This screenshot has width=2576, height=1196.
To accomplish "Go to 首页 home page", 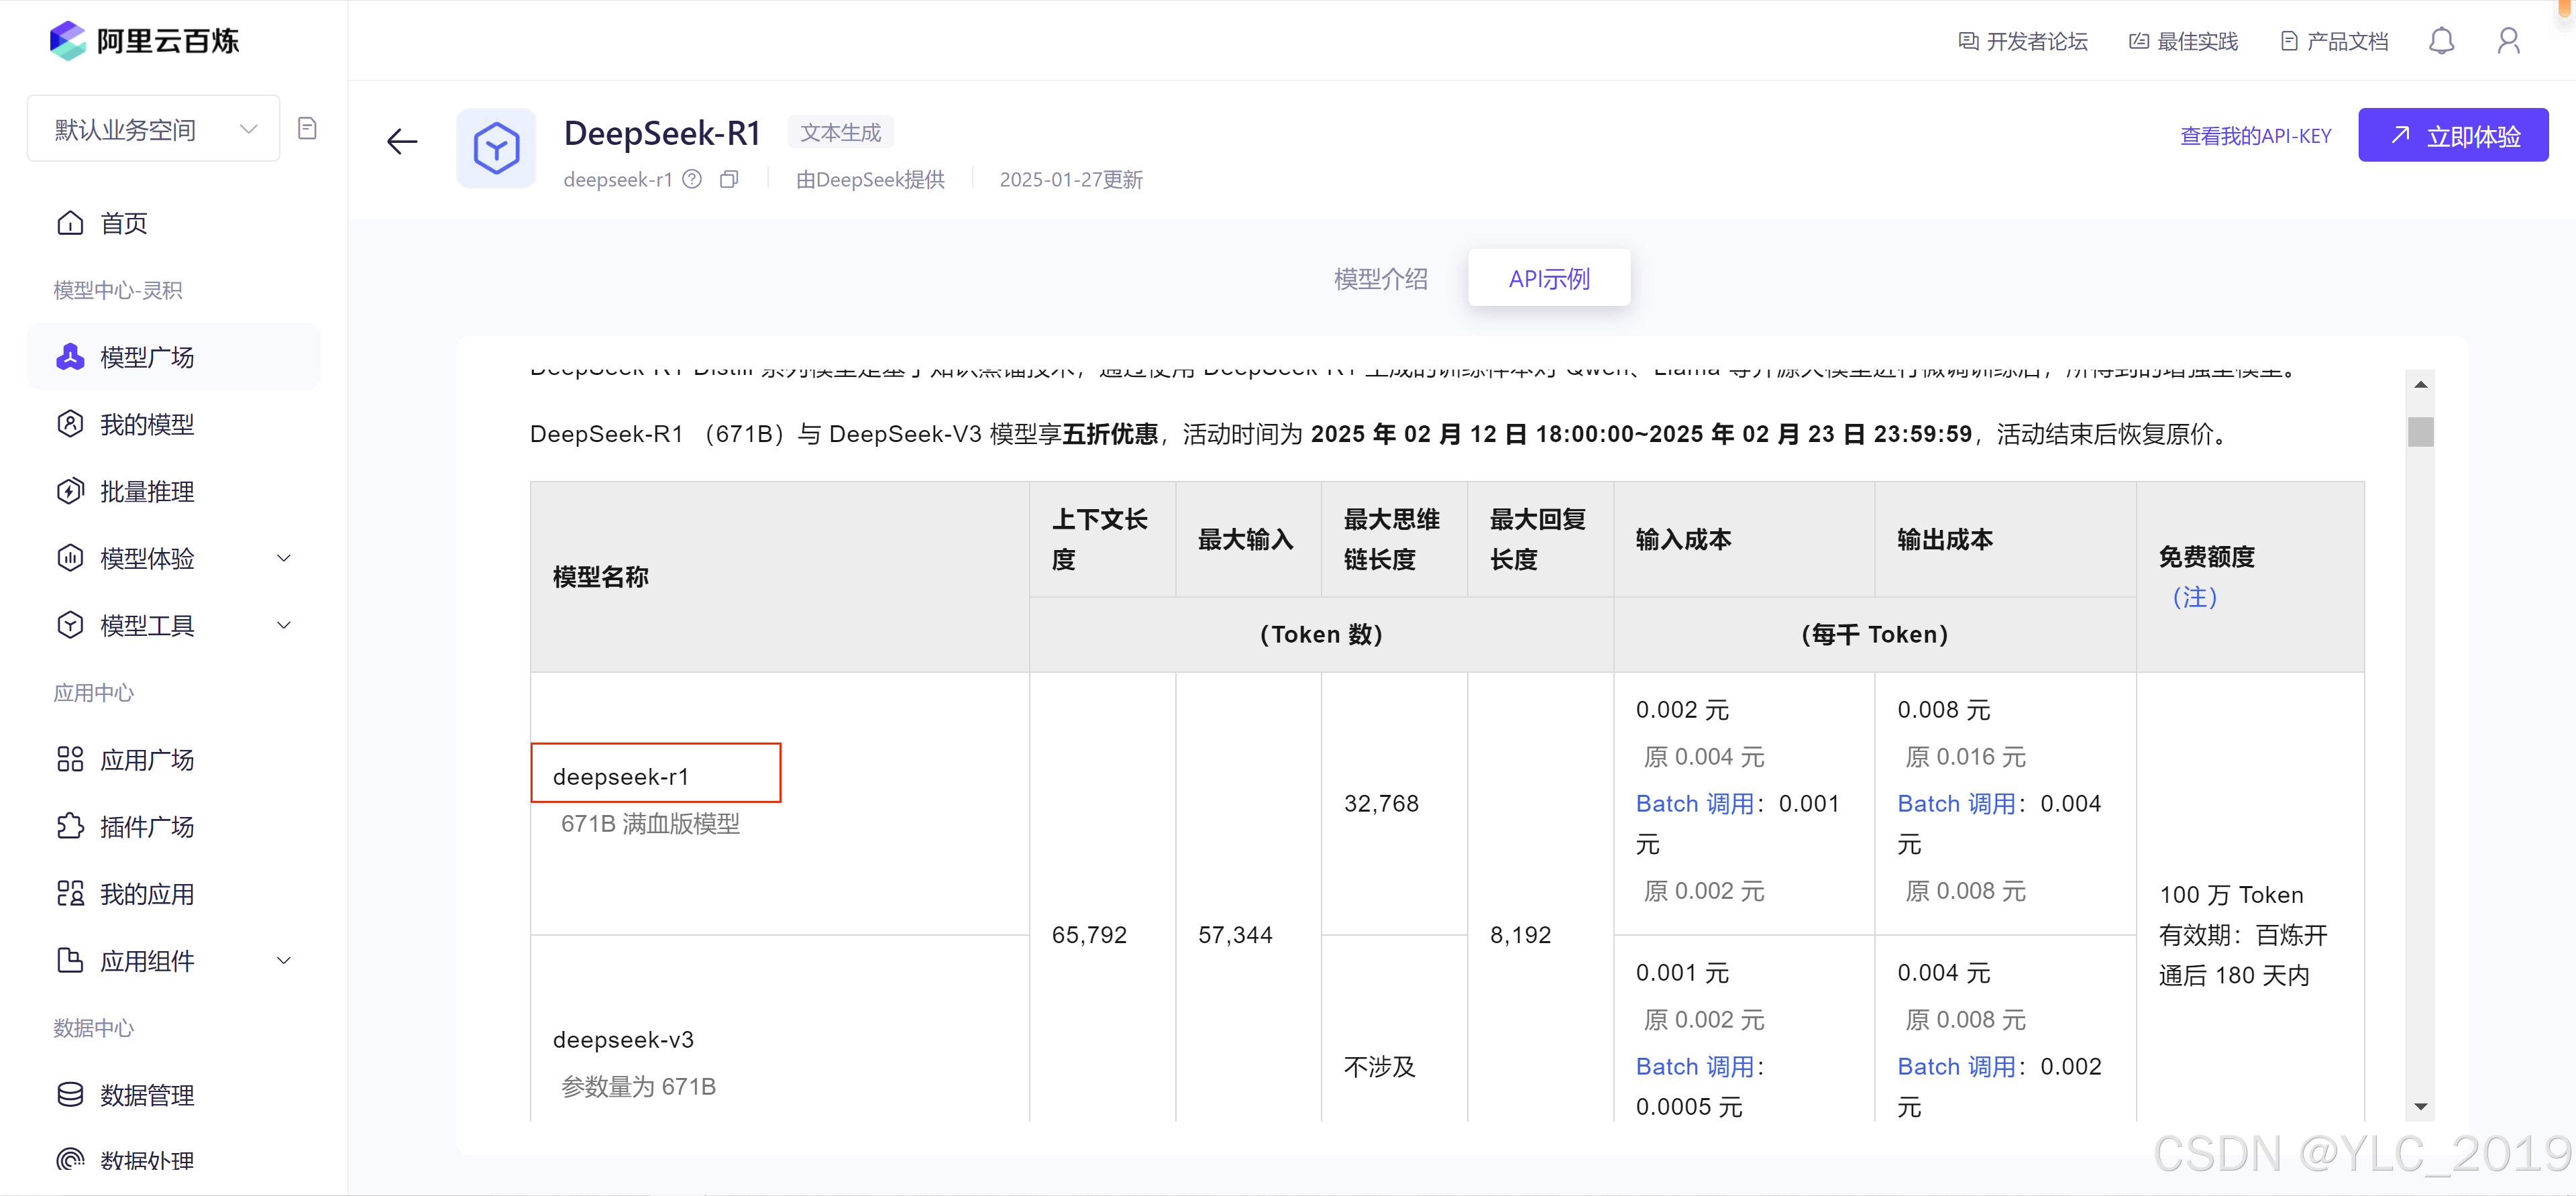I will 123,223.
